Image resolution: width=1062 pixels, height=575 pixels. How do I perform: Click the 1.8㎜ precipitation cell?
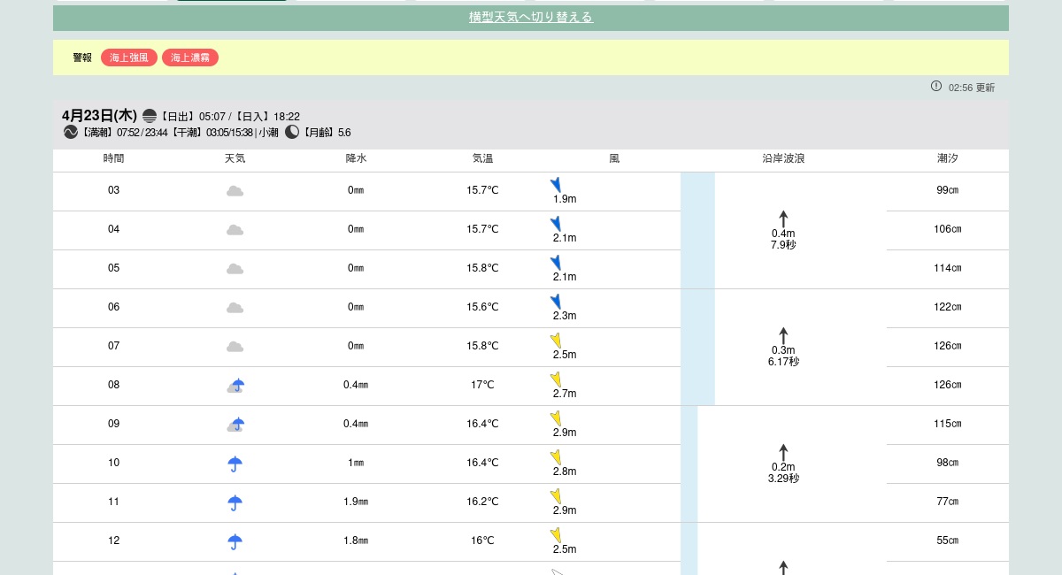(x=356, y=540)
